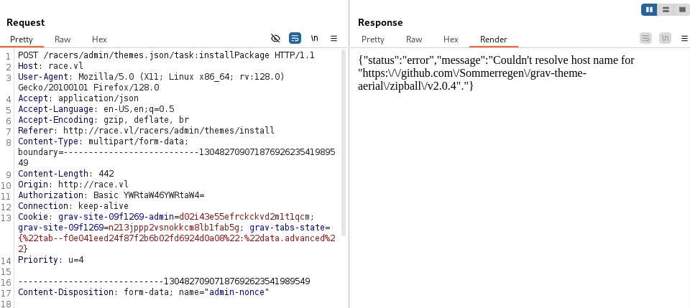Open the Request panel hamburger options menu

[334, 39]
